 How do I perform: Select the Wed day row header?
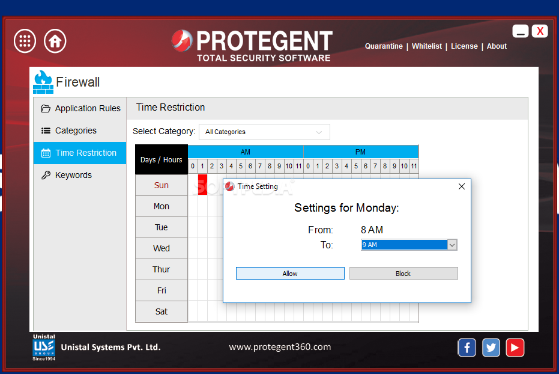pos(162,248)
